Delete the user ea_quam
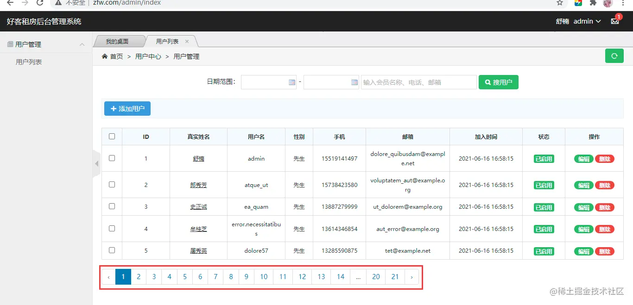Screen dimensions: 633x305 (605, 207)
